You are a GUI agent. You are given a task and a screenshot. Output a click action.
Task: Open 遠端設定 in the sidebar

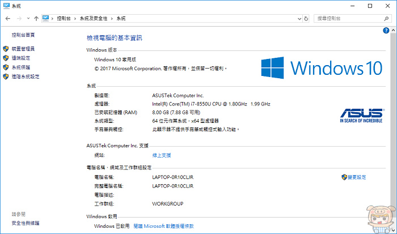(x=21, y=58)
